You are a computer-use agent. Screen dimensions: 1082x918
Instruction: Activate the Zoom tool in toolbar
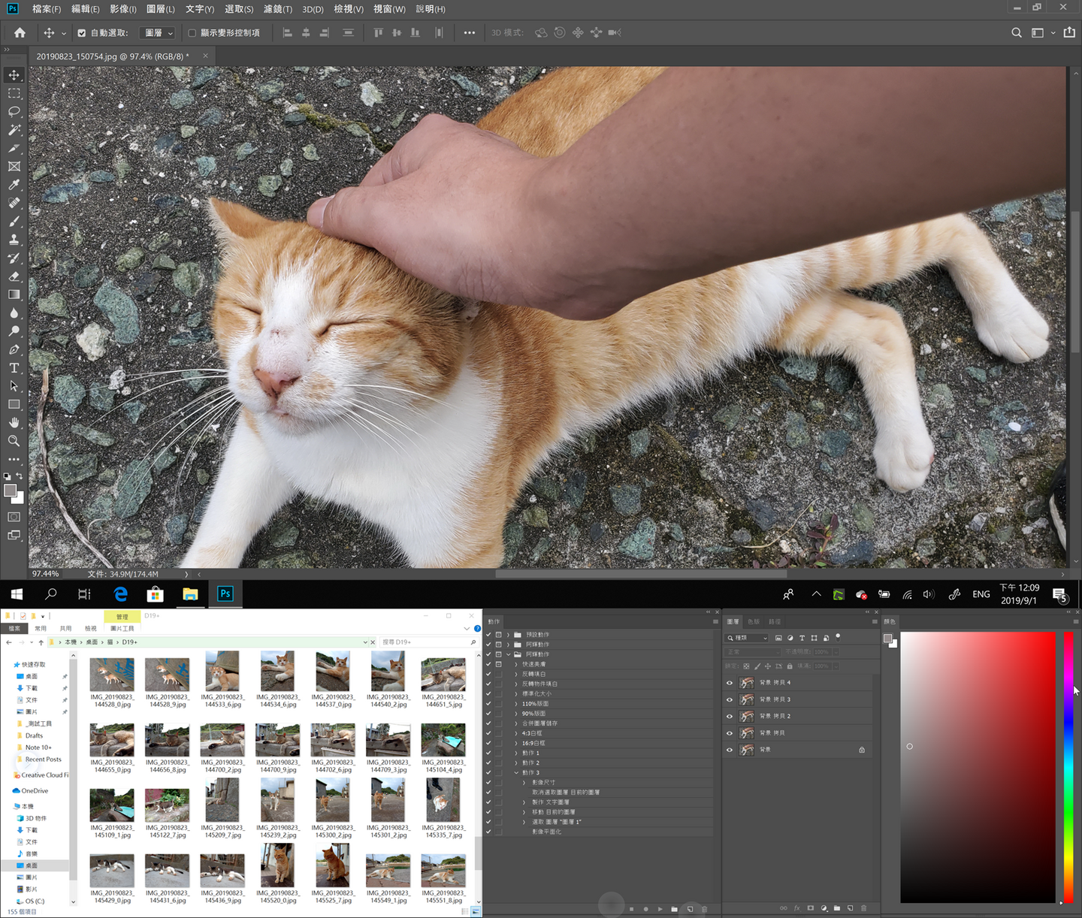click(14, 441)
